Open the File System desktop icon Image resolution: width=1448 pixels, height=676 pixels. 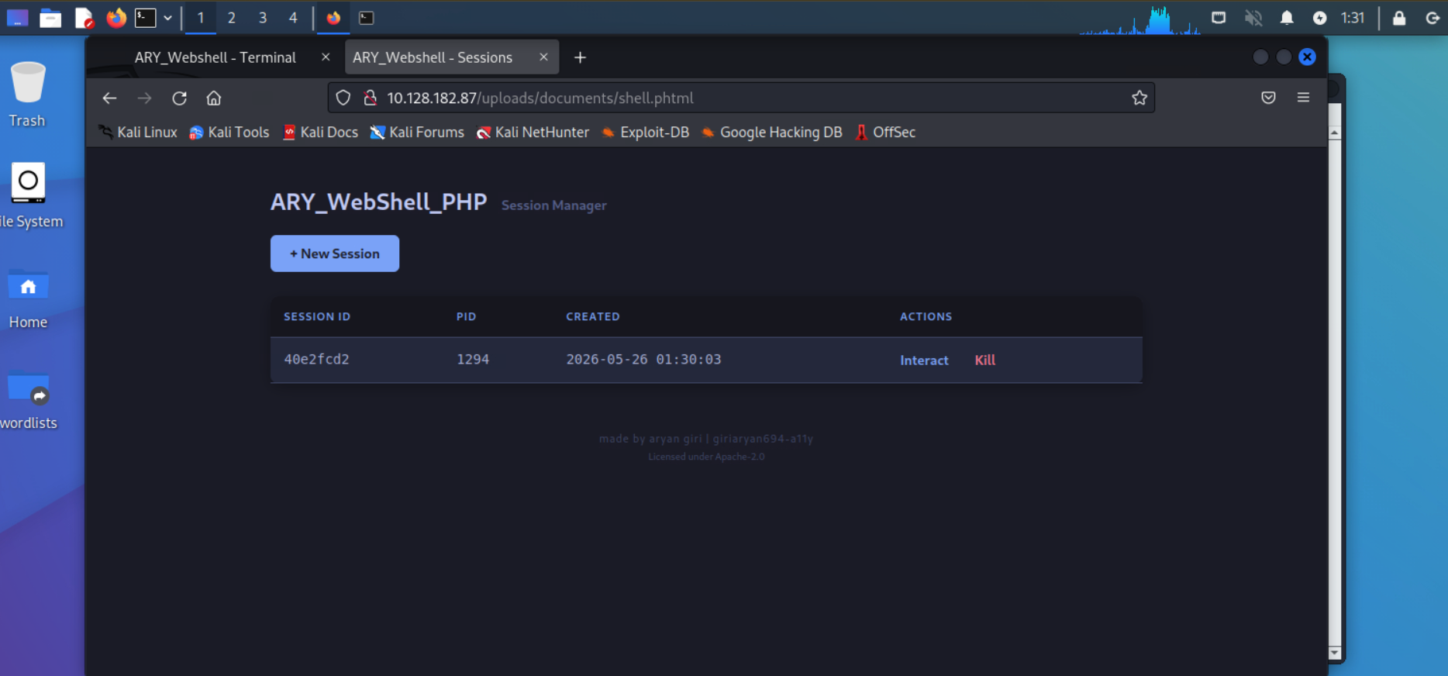point(29,195)
